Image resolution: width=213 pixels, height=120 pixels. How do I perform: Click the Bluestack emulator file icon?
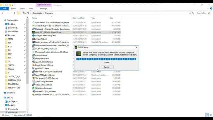(33, 29)
